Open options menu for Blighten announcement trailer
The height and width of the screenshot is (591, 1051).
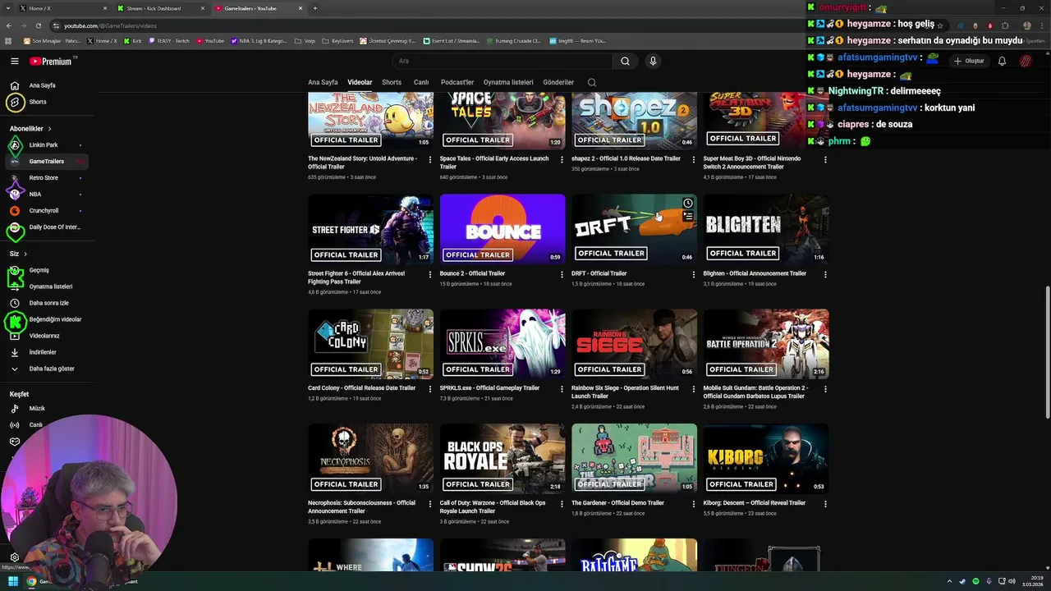[825, 274]
